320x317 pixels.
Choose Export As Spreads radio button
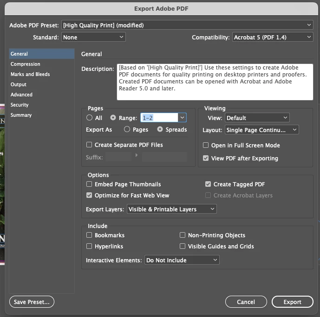(x=160, y=129)
